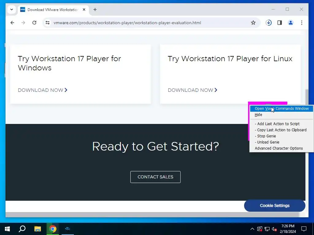314x235 pixels.
Task: Toggle the Chrome side panel
Action: click(x=280, y=23)
